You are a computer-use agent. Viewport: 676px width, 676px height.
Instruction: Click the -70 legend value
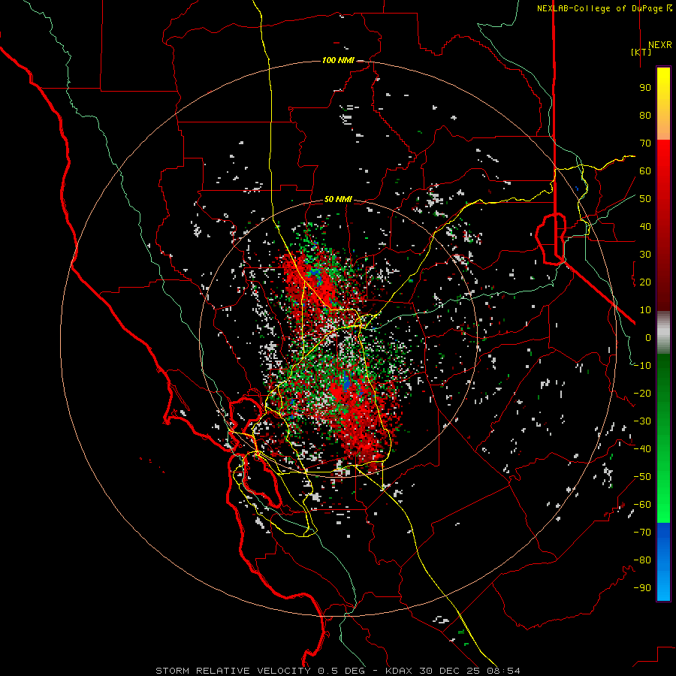tap(643, 533)
